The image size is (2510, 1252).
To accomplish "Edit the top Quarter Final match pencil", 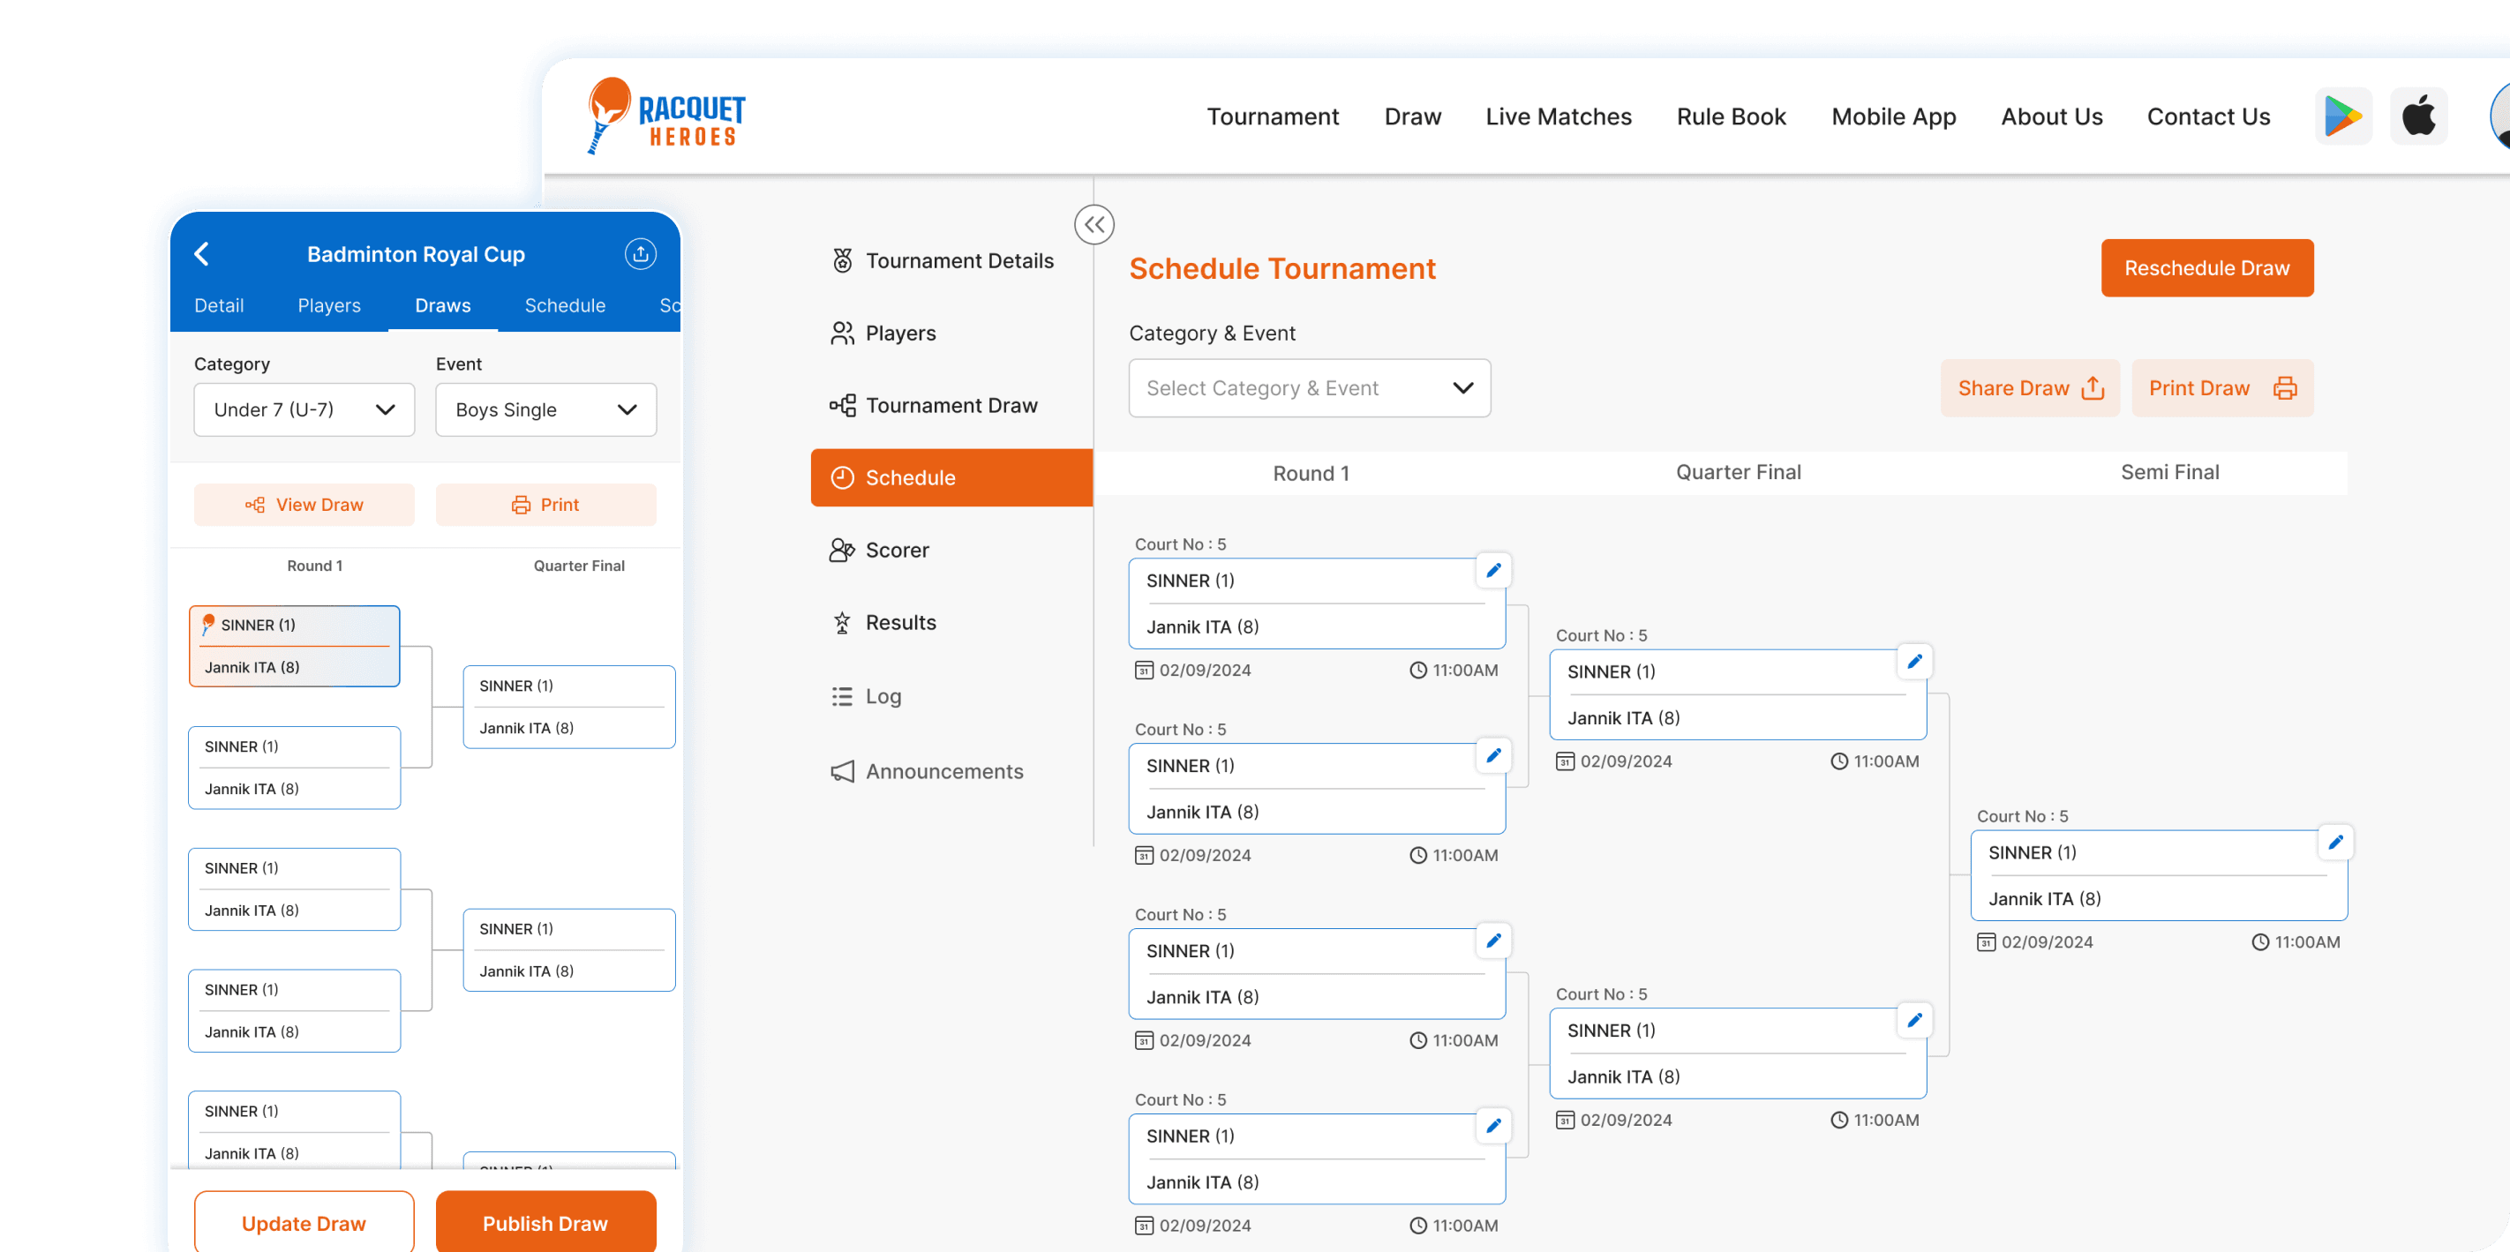I will click(x=1913, y=662).
